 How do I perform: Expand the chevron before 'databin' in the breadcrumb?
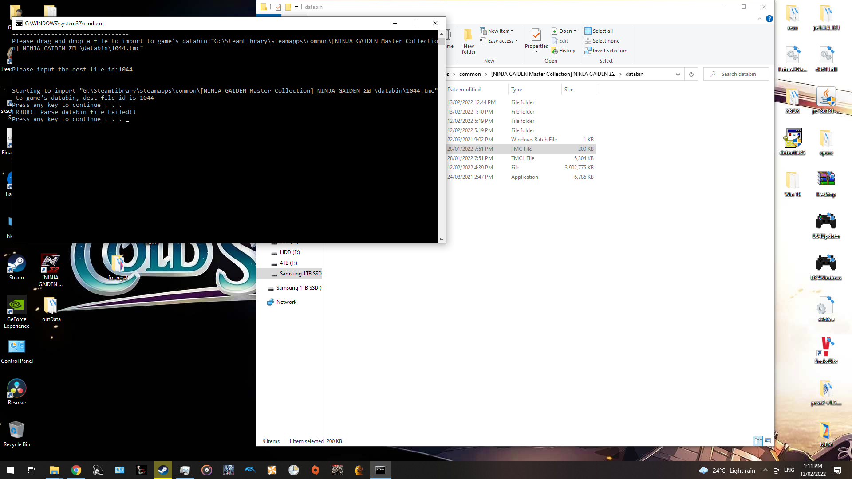[620, 74]
